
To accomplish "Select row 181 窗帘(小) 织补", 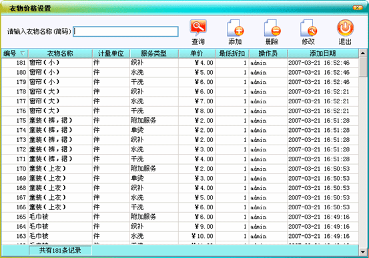I will click(x=179, y=63).
